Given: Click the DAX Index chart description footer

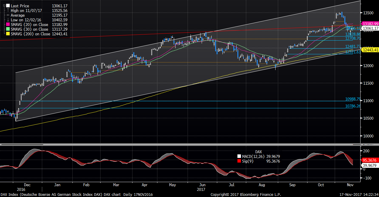Looking at the screenshot, I should pos(77,194).
